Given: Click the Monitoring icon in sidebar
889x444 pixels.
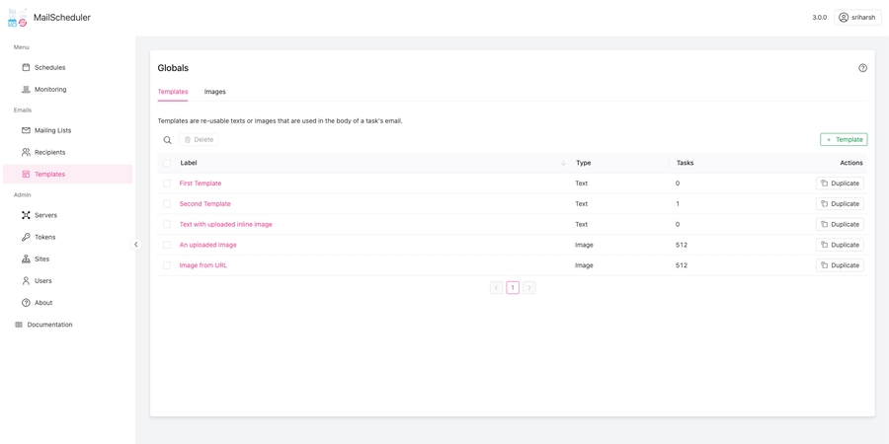Looking at the screenshot, I should [26, 90].
